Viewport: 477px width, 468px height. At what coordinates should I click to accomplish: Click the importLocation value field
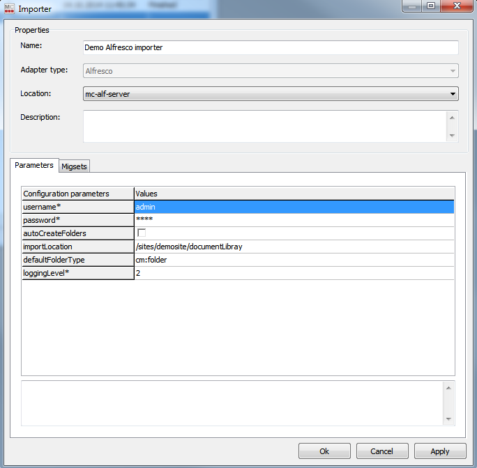click(x=294, y=247)
